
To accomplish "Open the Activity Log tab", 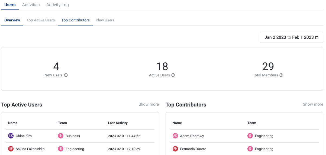I will [57, 5].
